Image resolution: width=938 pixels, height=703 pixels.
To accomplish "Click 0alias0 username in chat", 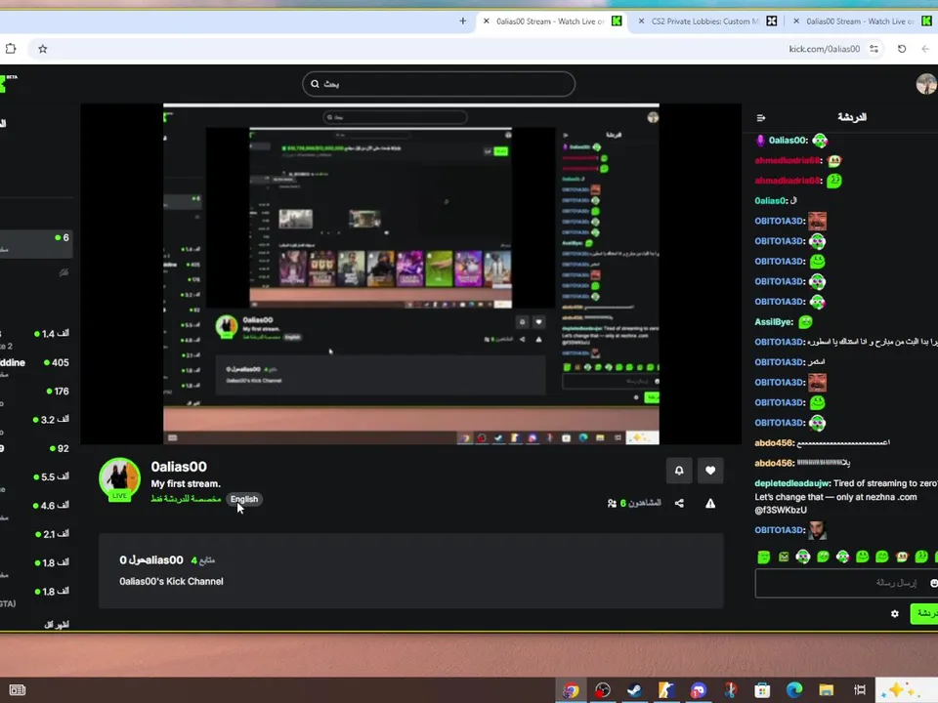I will point(770,201).
